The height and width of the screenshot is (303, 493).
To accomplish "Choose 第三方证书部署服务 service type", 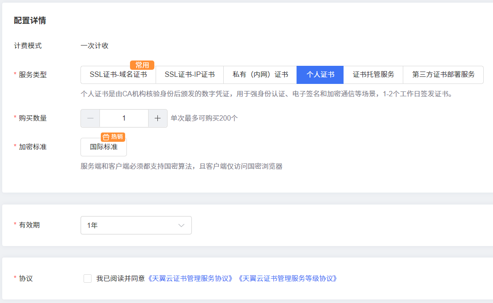I will 443,75.
